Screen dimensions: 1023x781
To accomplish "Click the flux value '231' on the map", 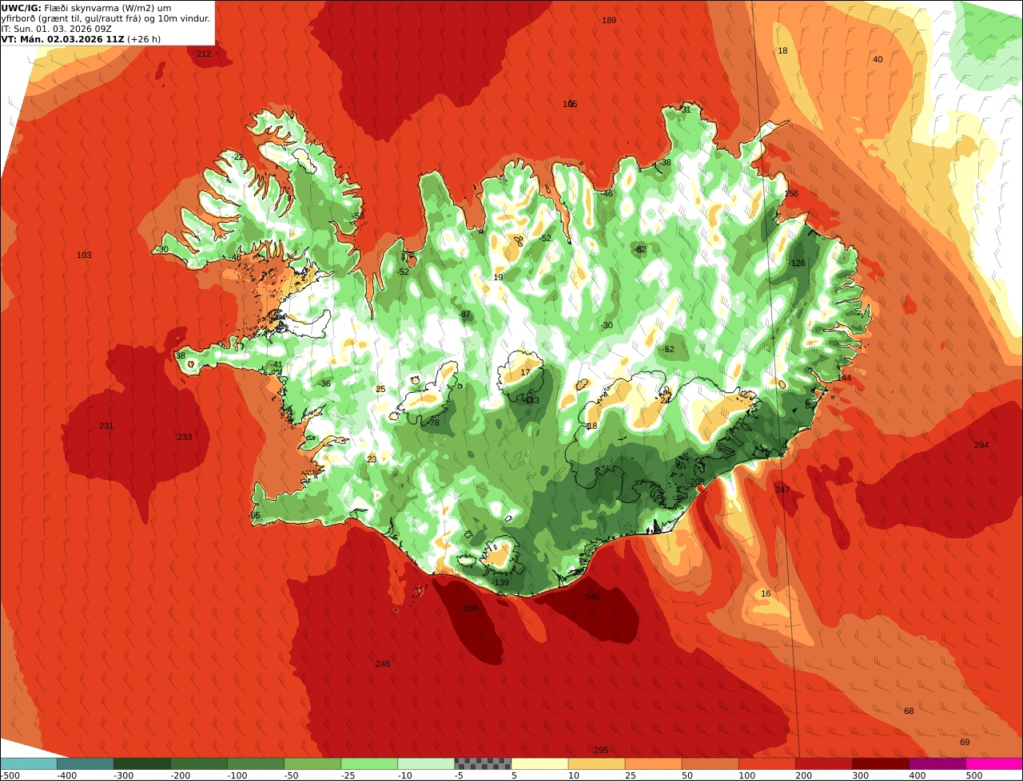I will pyautogui.click(x=106, y=426).
